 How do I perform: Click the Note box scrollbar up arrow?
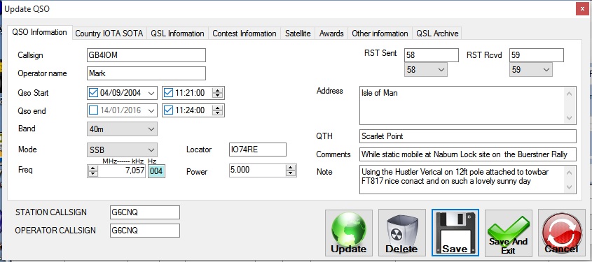[570, 172]
